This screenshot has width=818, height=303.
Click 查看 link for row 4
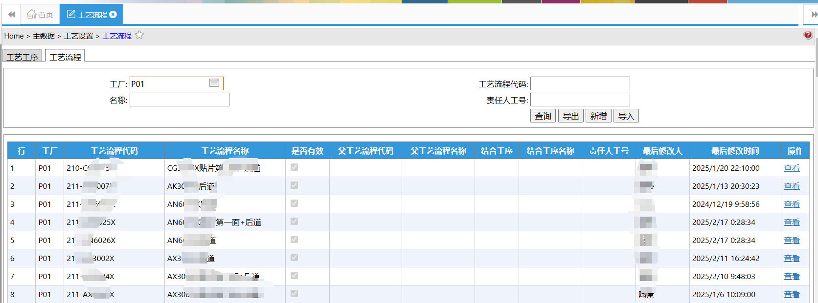tap(792, 222)
